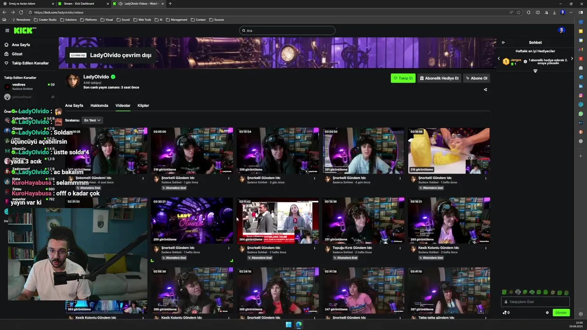This screenshot has width=587, height=330.
Task: Open Topuğu Kırık Gündem video thumbnail
Action: coord(363,220)
